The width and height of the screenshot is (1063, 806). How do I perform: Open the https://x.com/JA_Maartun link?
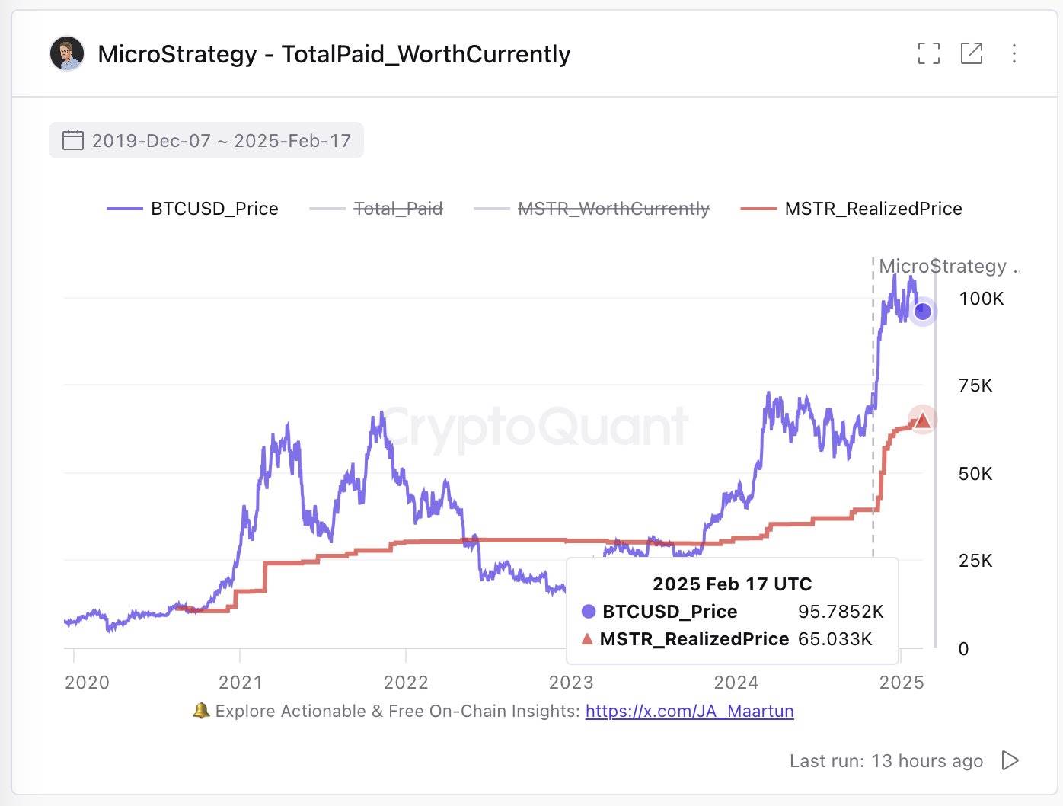tap(688, 711)
